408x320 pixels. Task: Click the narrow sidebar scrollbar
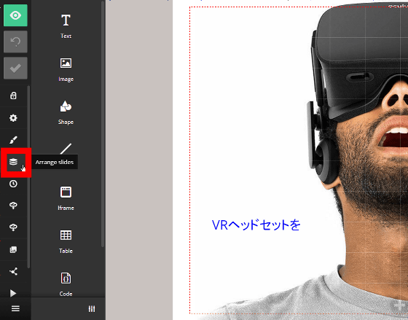(x=28, y=177)
